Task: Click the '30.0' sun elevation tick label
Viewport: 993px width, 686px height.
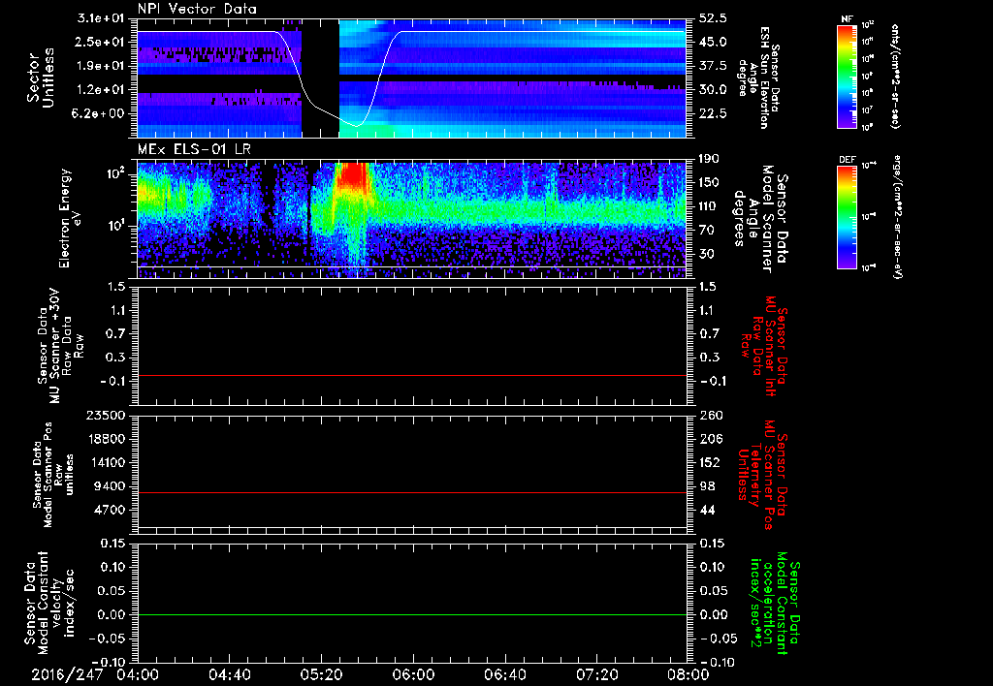Action: tap(713, 90)
